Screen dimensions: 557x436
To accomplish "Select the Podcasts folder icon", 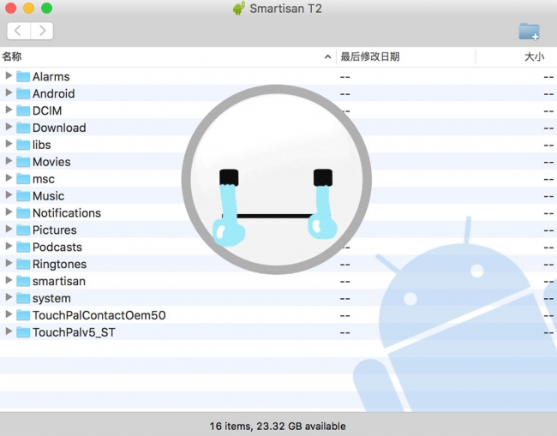I will pyautogui.click(x=23, y=247).
